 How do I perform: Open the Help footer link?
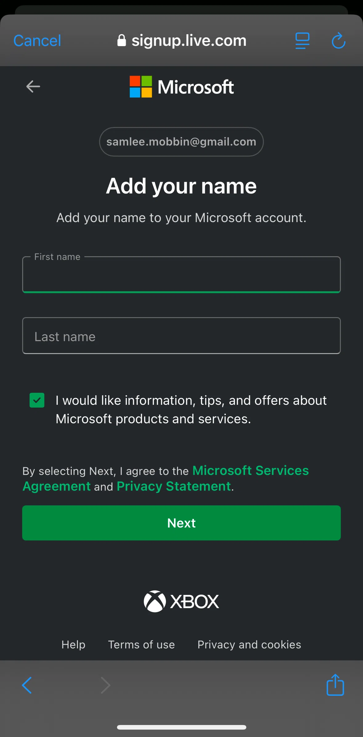tap(73, 644)
